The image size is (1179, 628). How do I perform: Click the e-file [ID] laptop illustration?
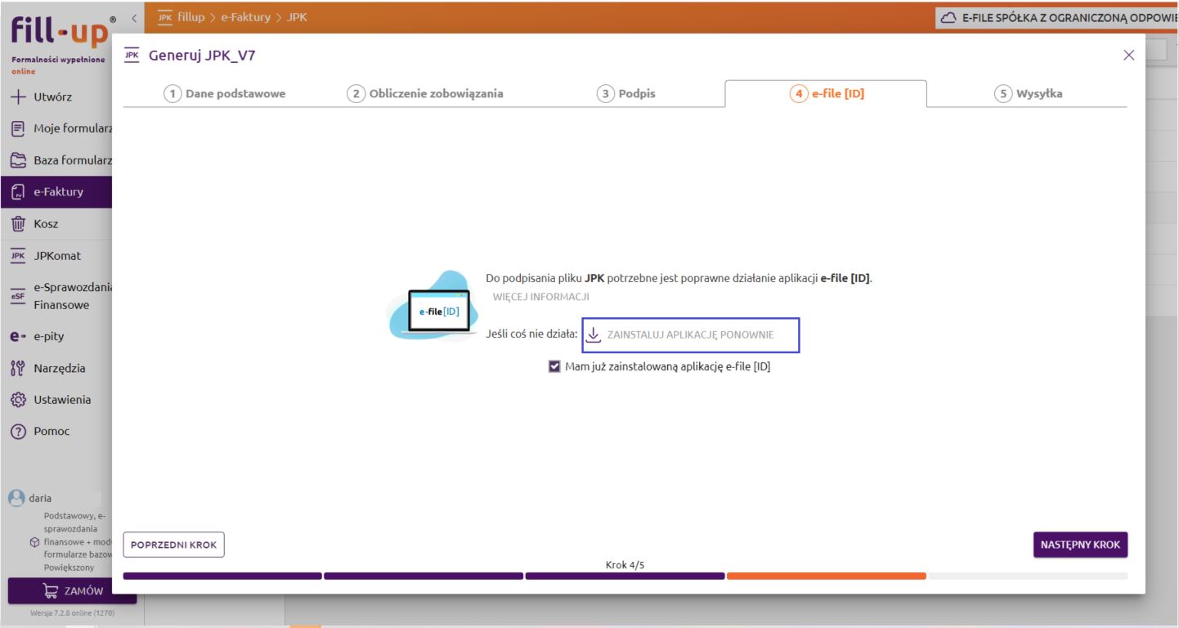coord(433,306)
